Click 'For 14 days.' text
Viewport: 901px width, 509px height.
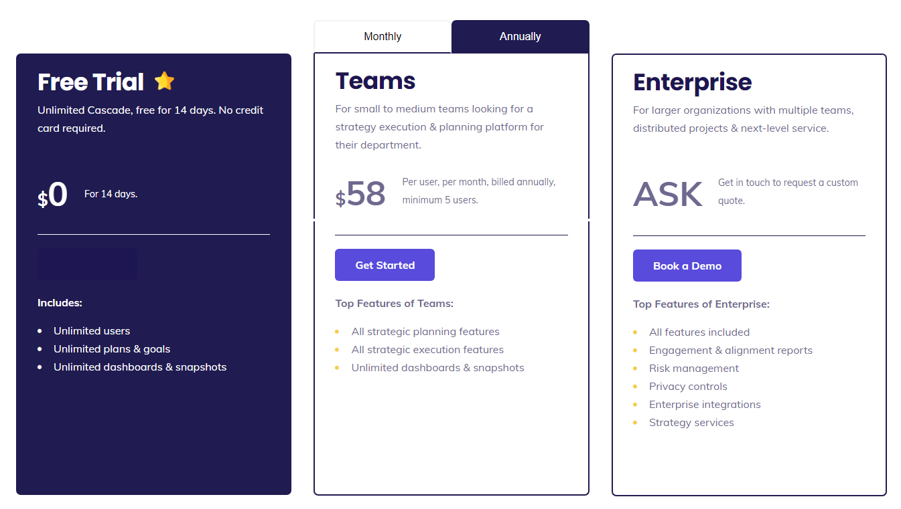(x=111, y=194)
